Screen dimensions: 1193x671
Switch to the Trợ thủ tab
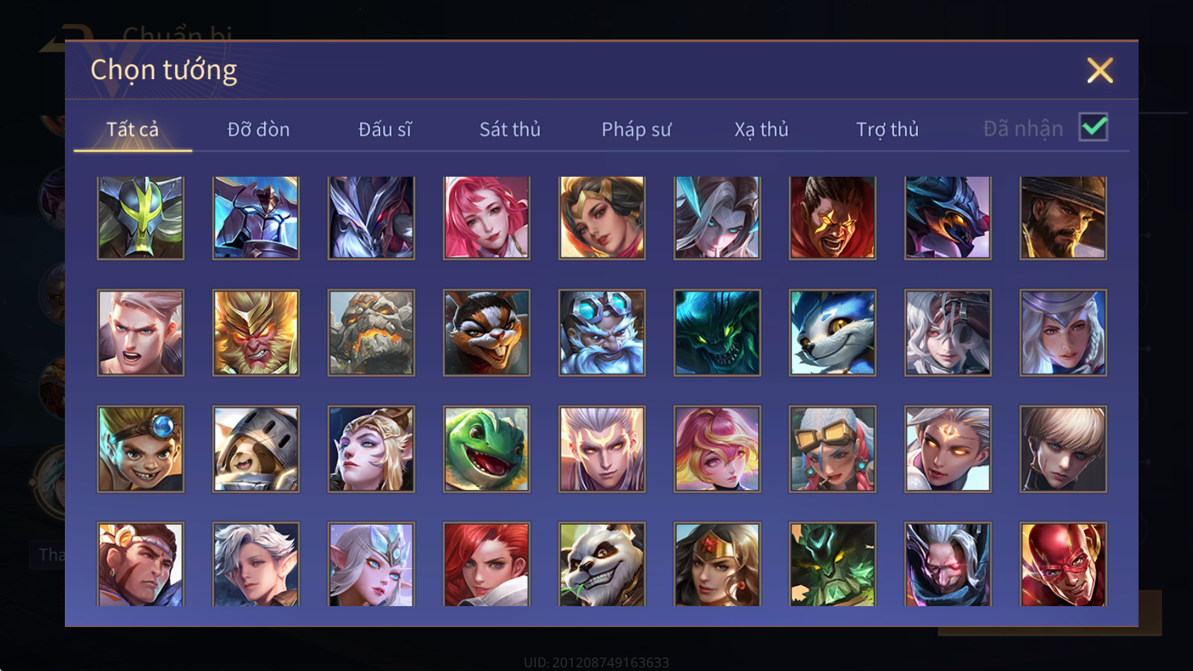pos(887,129)
